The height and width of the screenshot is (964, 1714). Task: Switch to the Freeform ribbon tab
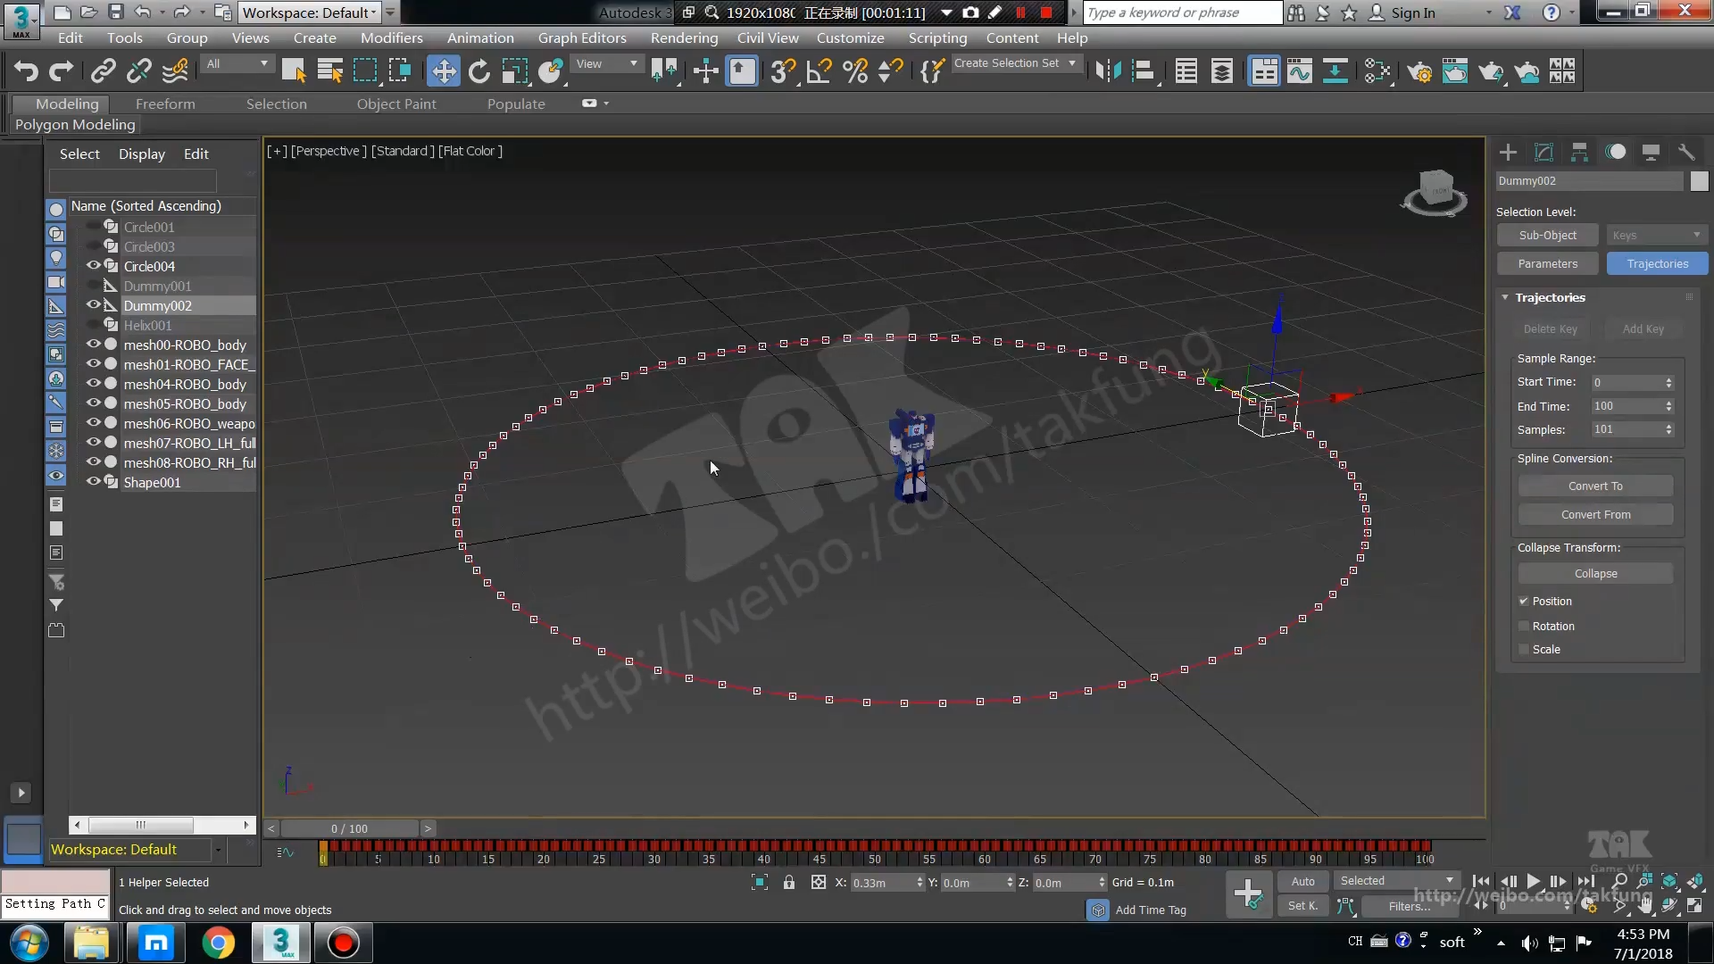[x=165, y=104]
